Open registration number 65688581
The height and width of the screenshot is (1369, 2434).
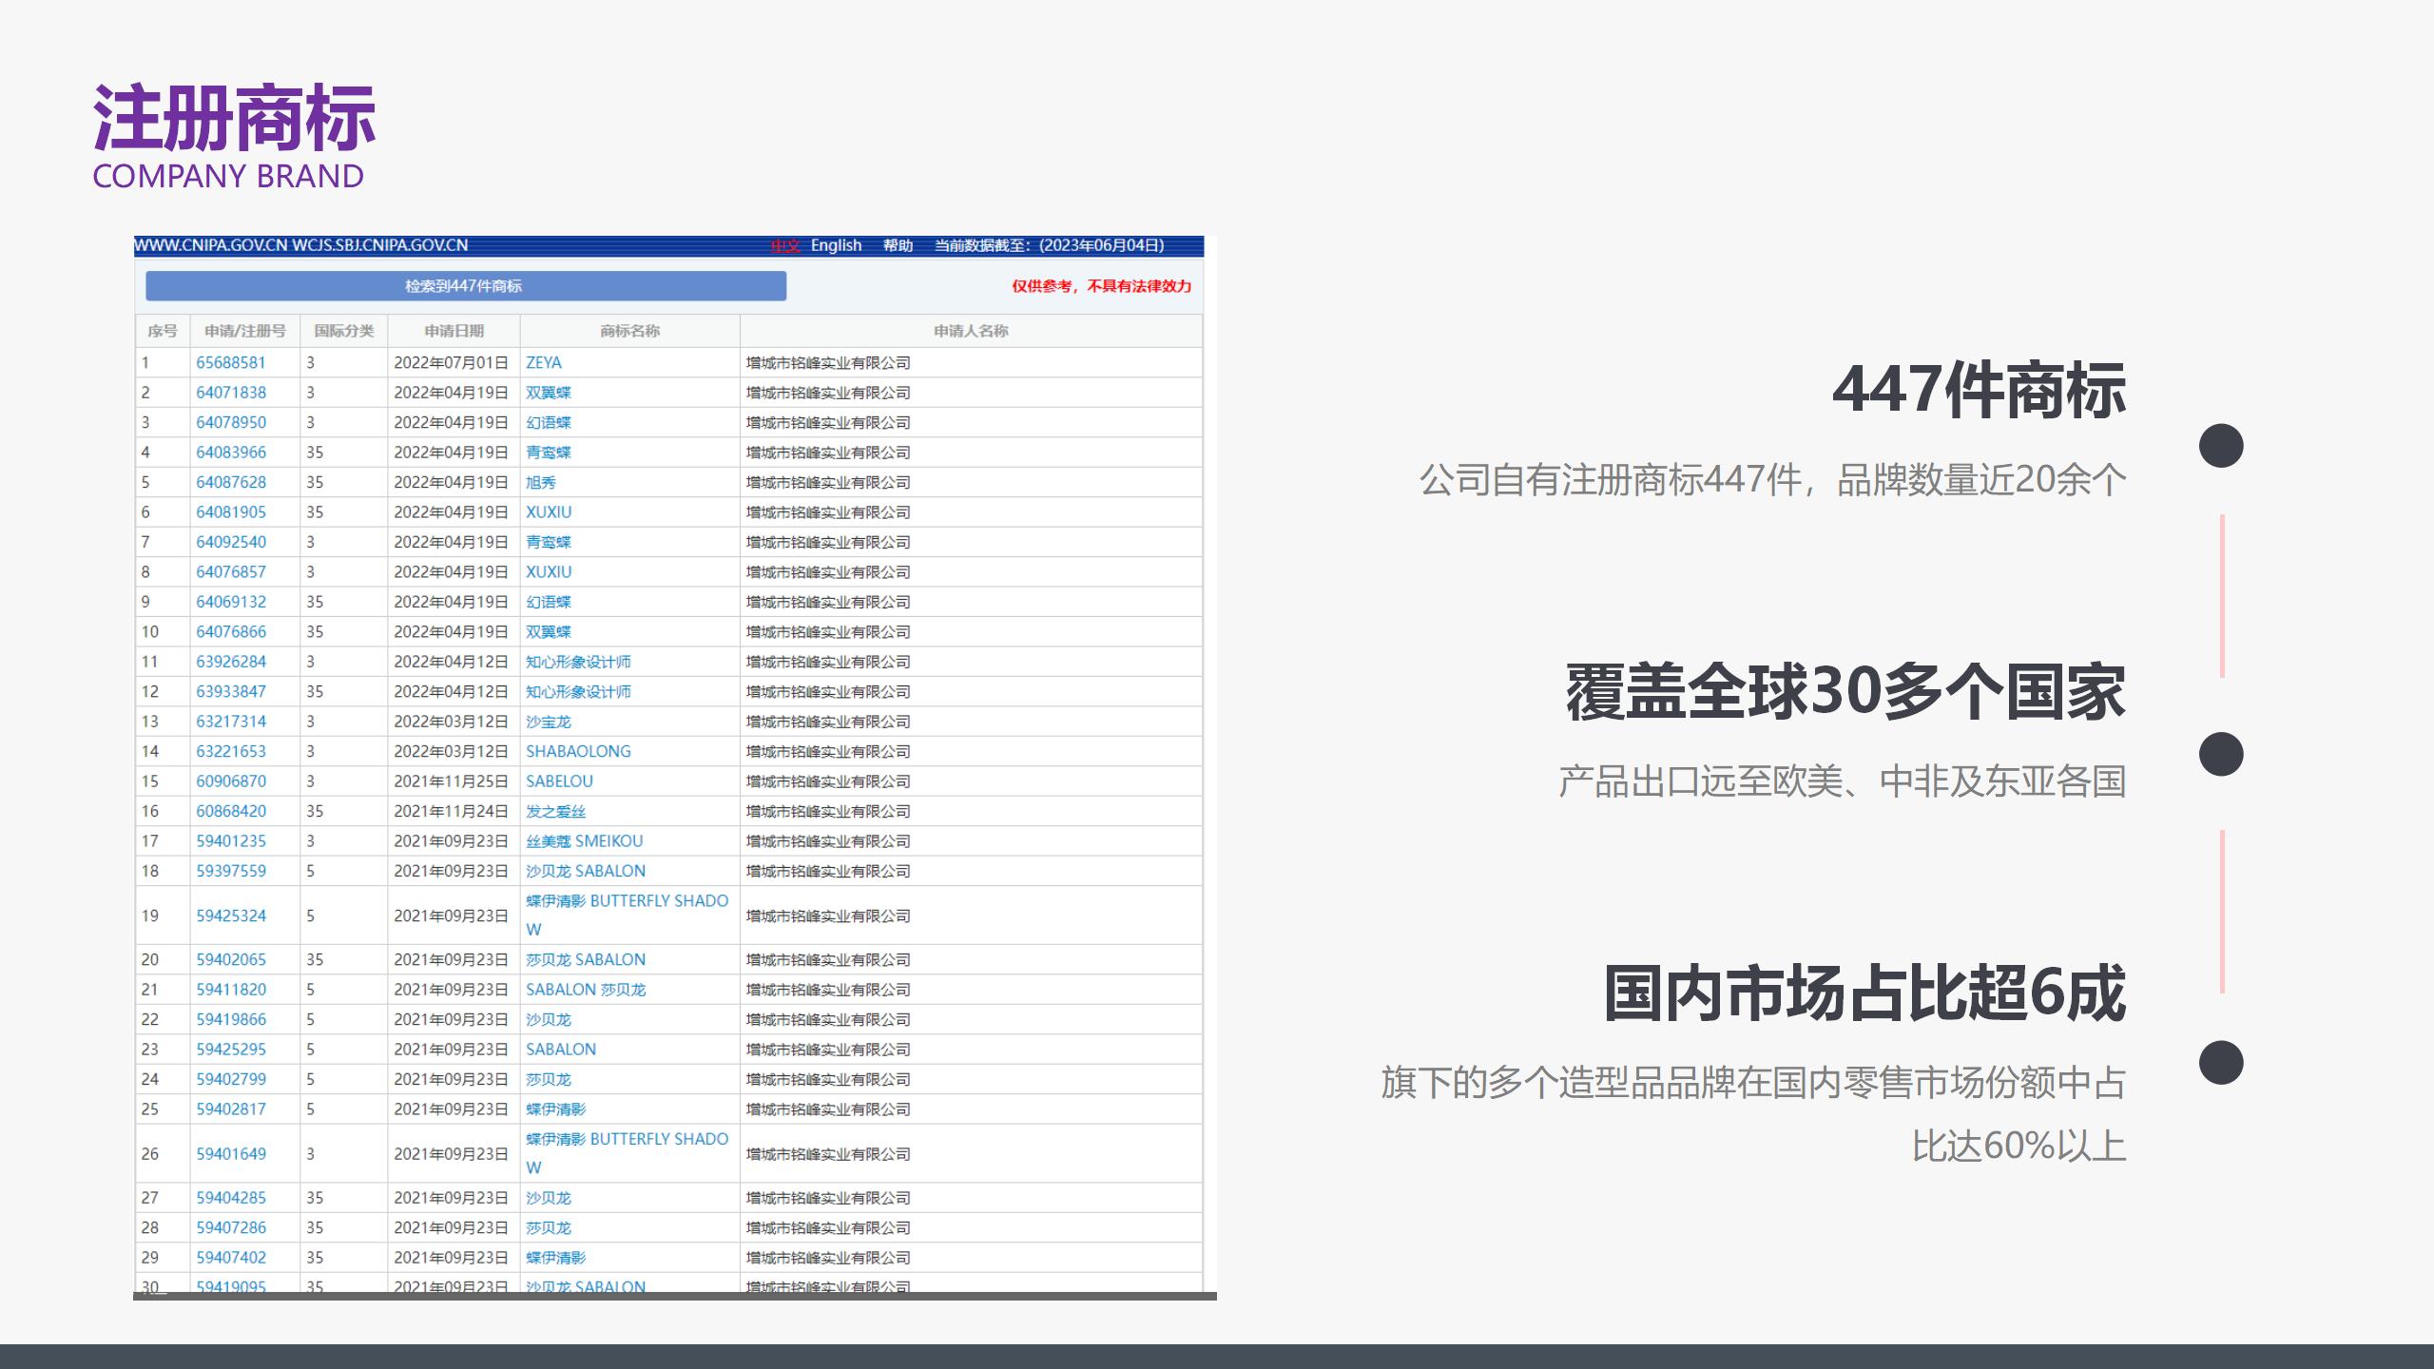[231, 362]
